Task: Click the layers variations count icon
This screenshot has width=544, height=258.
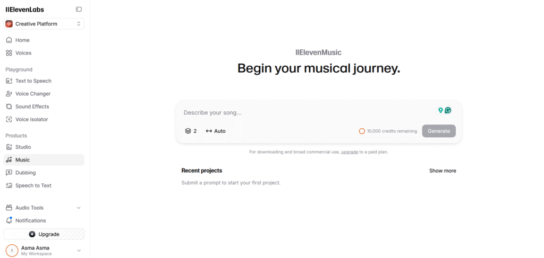Action: pyautogui.click(x=188, y=131)
